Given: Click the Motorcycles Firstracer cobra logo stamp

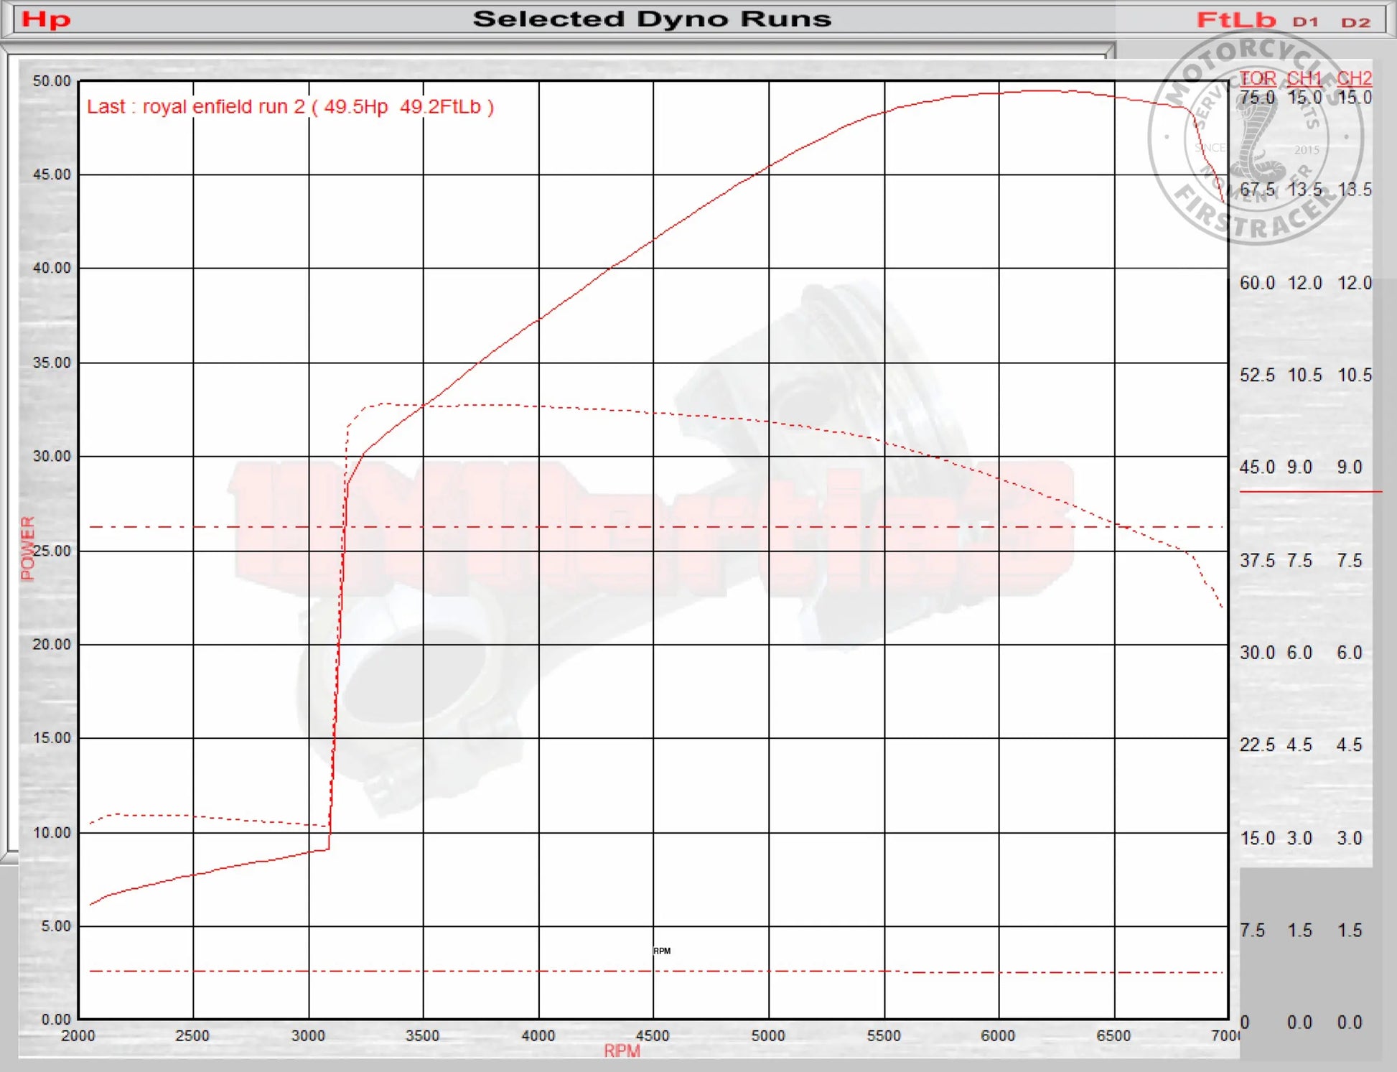Looking at the screenshot, I should (x=1256, y=136).
